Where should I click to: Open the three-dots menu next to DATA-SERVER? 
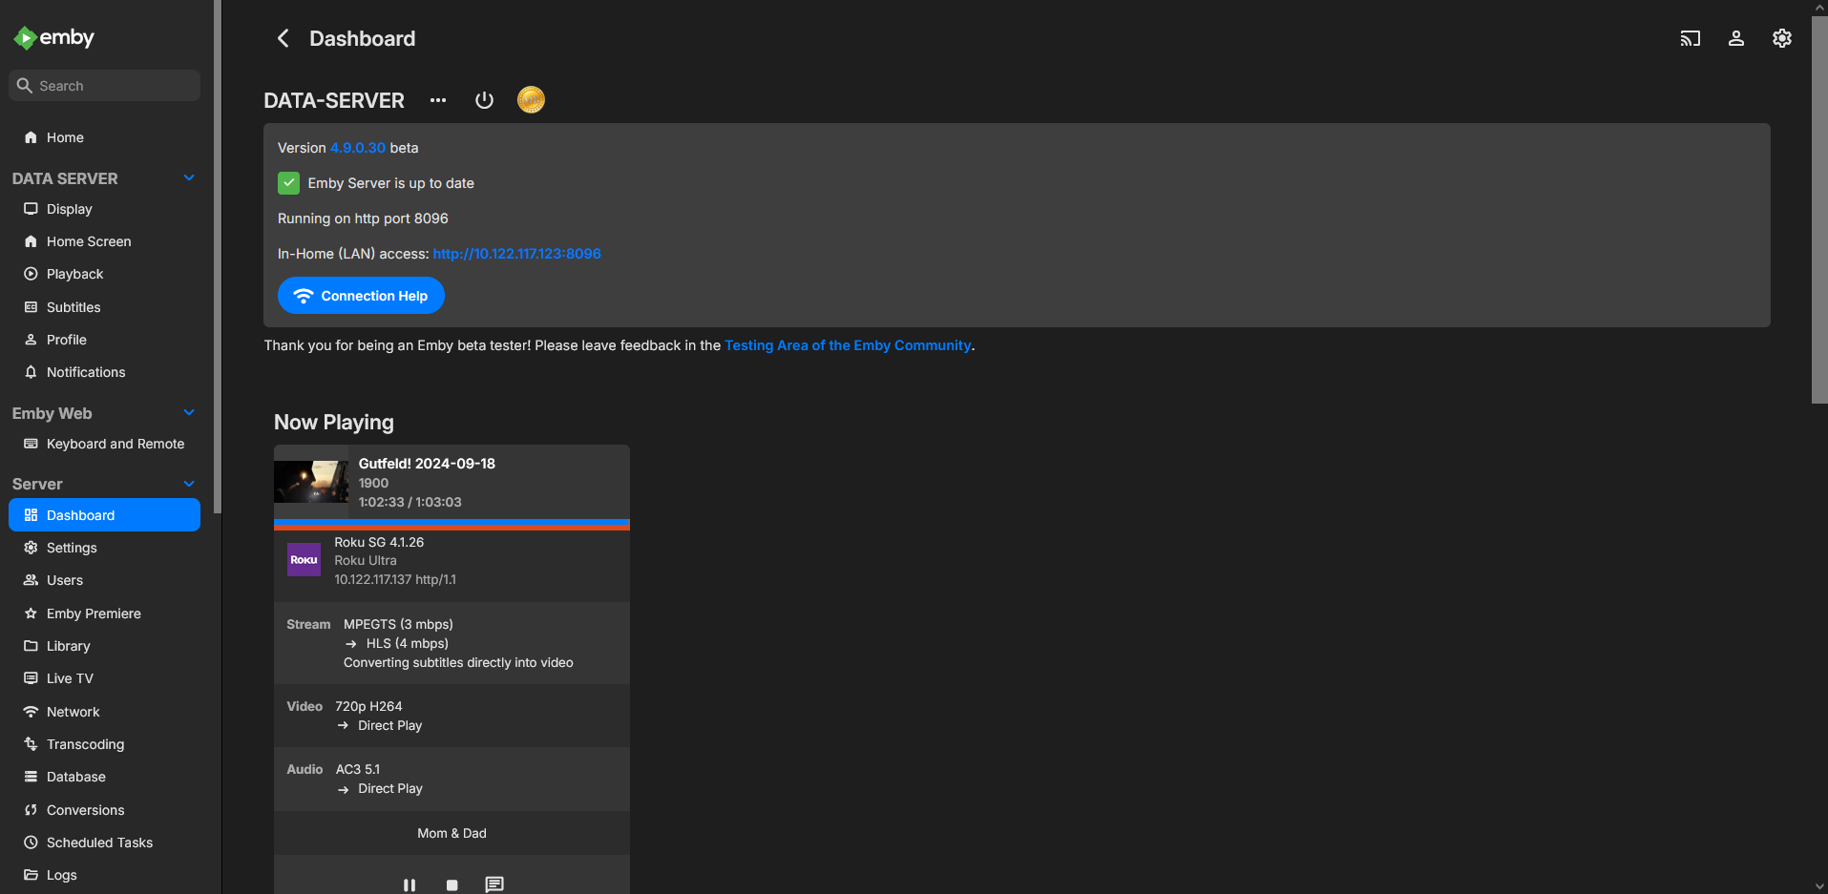pos(438,100)
